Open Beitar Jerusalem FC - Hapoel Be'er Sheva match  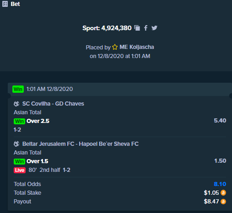point(81,144)
